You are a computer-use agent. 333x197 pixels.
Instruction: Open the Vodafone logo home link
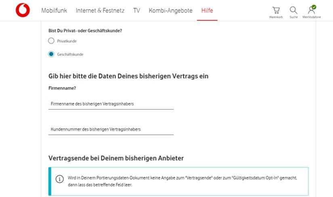coord(23,10)
